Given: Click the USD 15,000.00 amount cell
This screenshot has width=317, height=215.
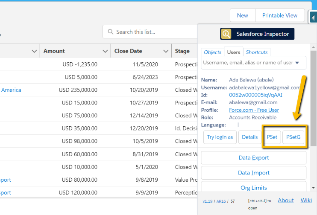Looking at the screenshot, I should [79, 103].
